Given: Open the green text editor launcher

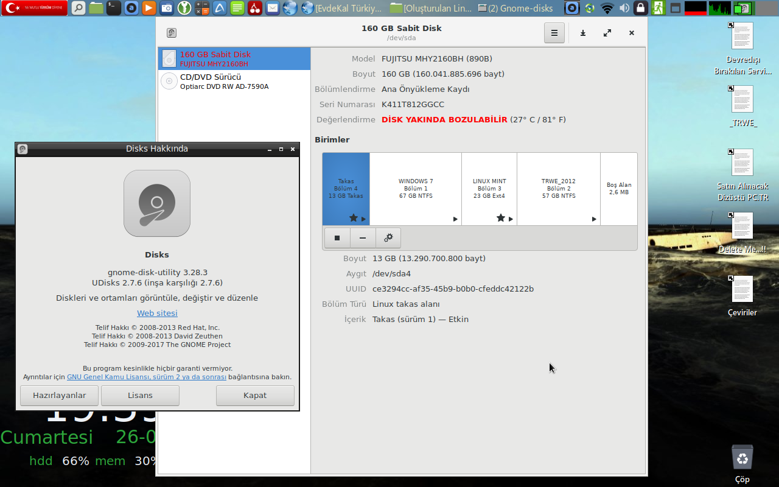Looking at the screenshot, I should click(x=237, y=8).
